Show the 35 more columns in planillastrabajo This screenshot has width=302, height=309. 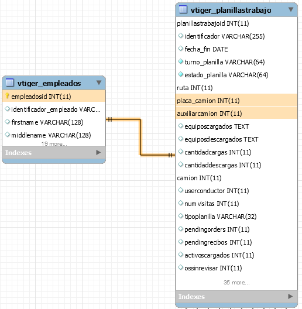point(236,283)
